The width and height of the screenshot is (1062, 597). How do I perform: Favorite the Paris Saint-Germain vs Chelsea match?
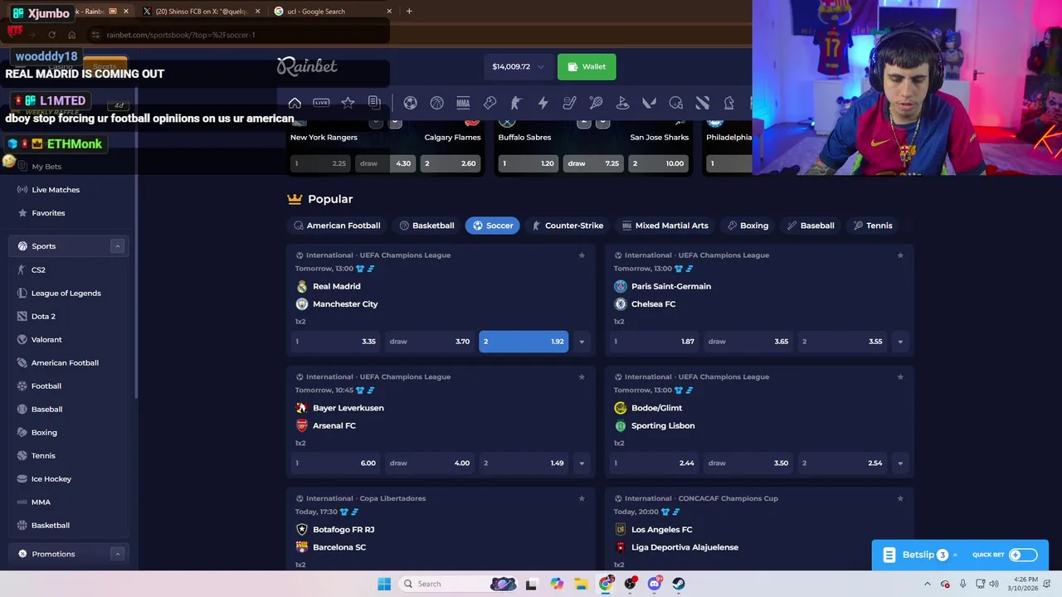pos(900,255)
